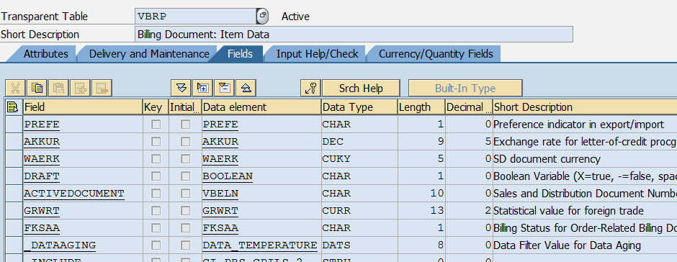This screenshot has height=262, width=677.
Task: Tick the Key checkbox for PREFE
Action: click(156, 125)
